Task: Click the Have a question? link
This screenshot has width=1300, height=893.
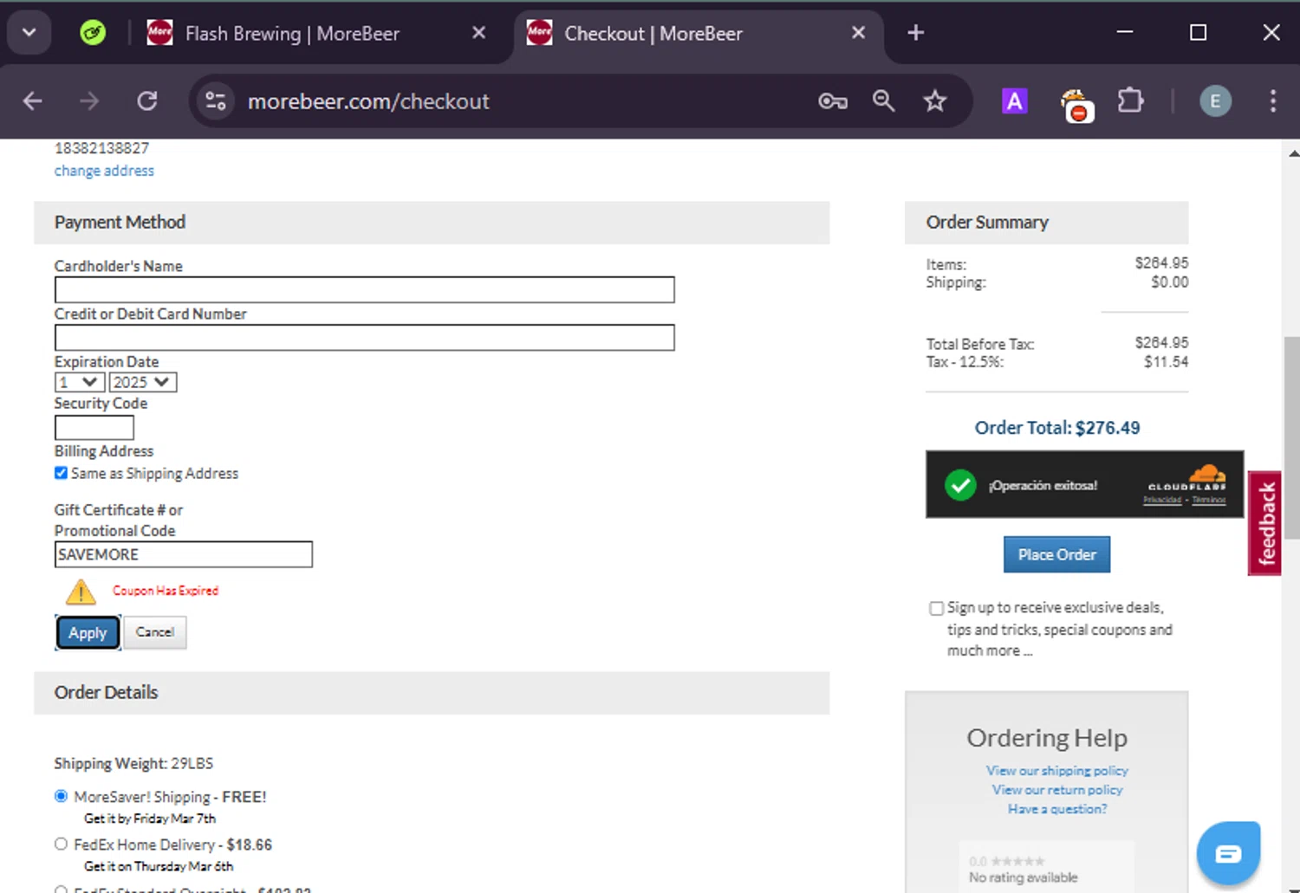Action: pyautogui.click(x=1056, y=808)
